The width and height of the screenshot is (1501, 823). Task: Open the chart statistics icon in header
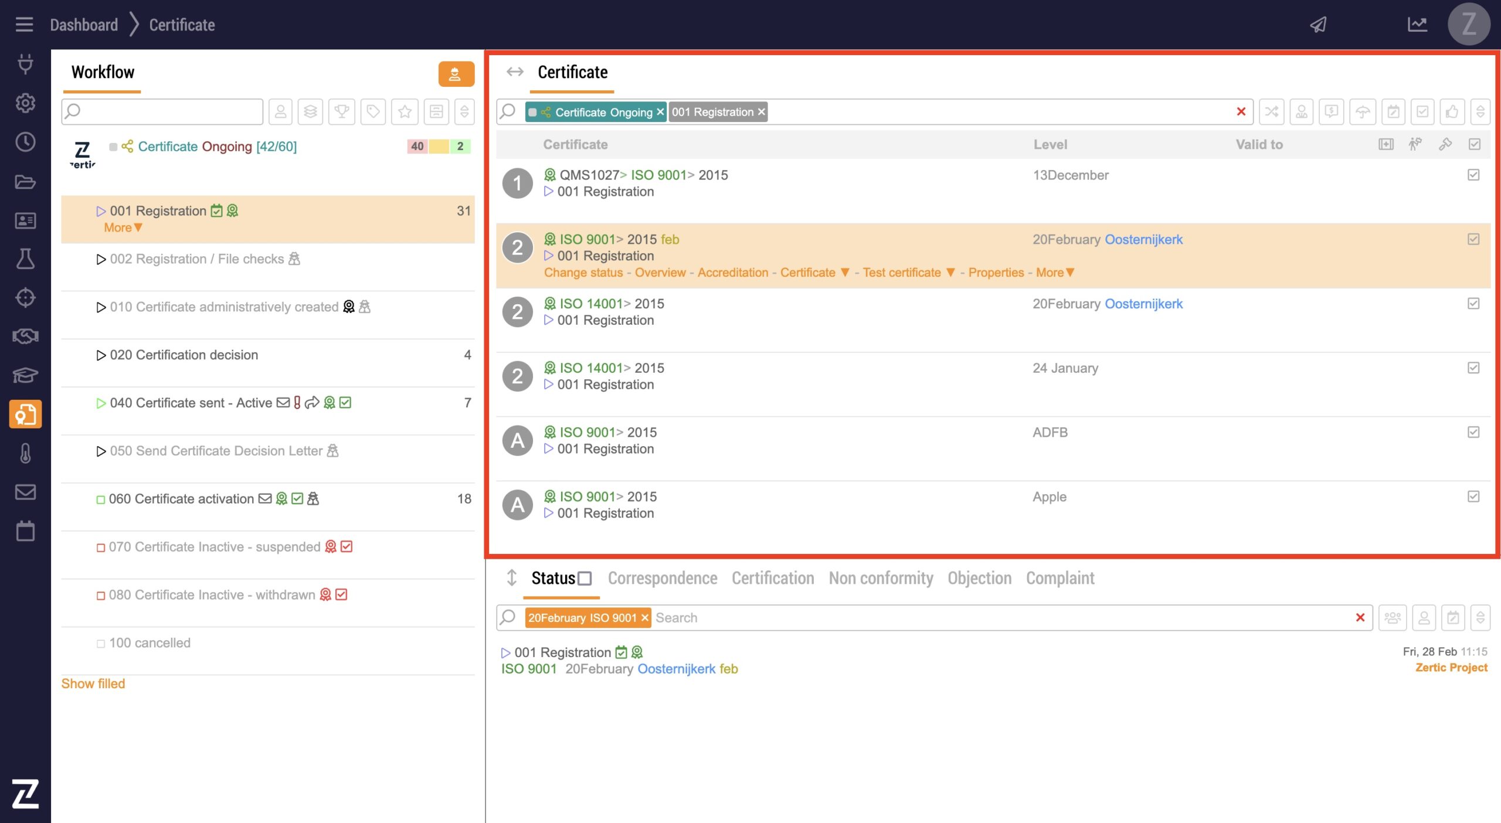click(x=1417, y=25)
